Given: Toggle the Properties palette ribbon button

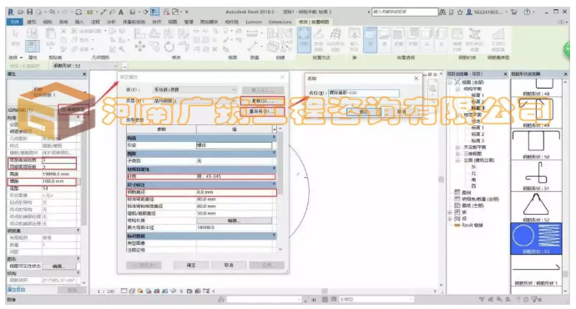Looking at the screenshot, I should (x=33, y=47).
